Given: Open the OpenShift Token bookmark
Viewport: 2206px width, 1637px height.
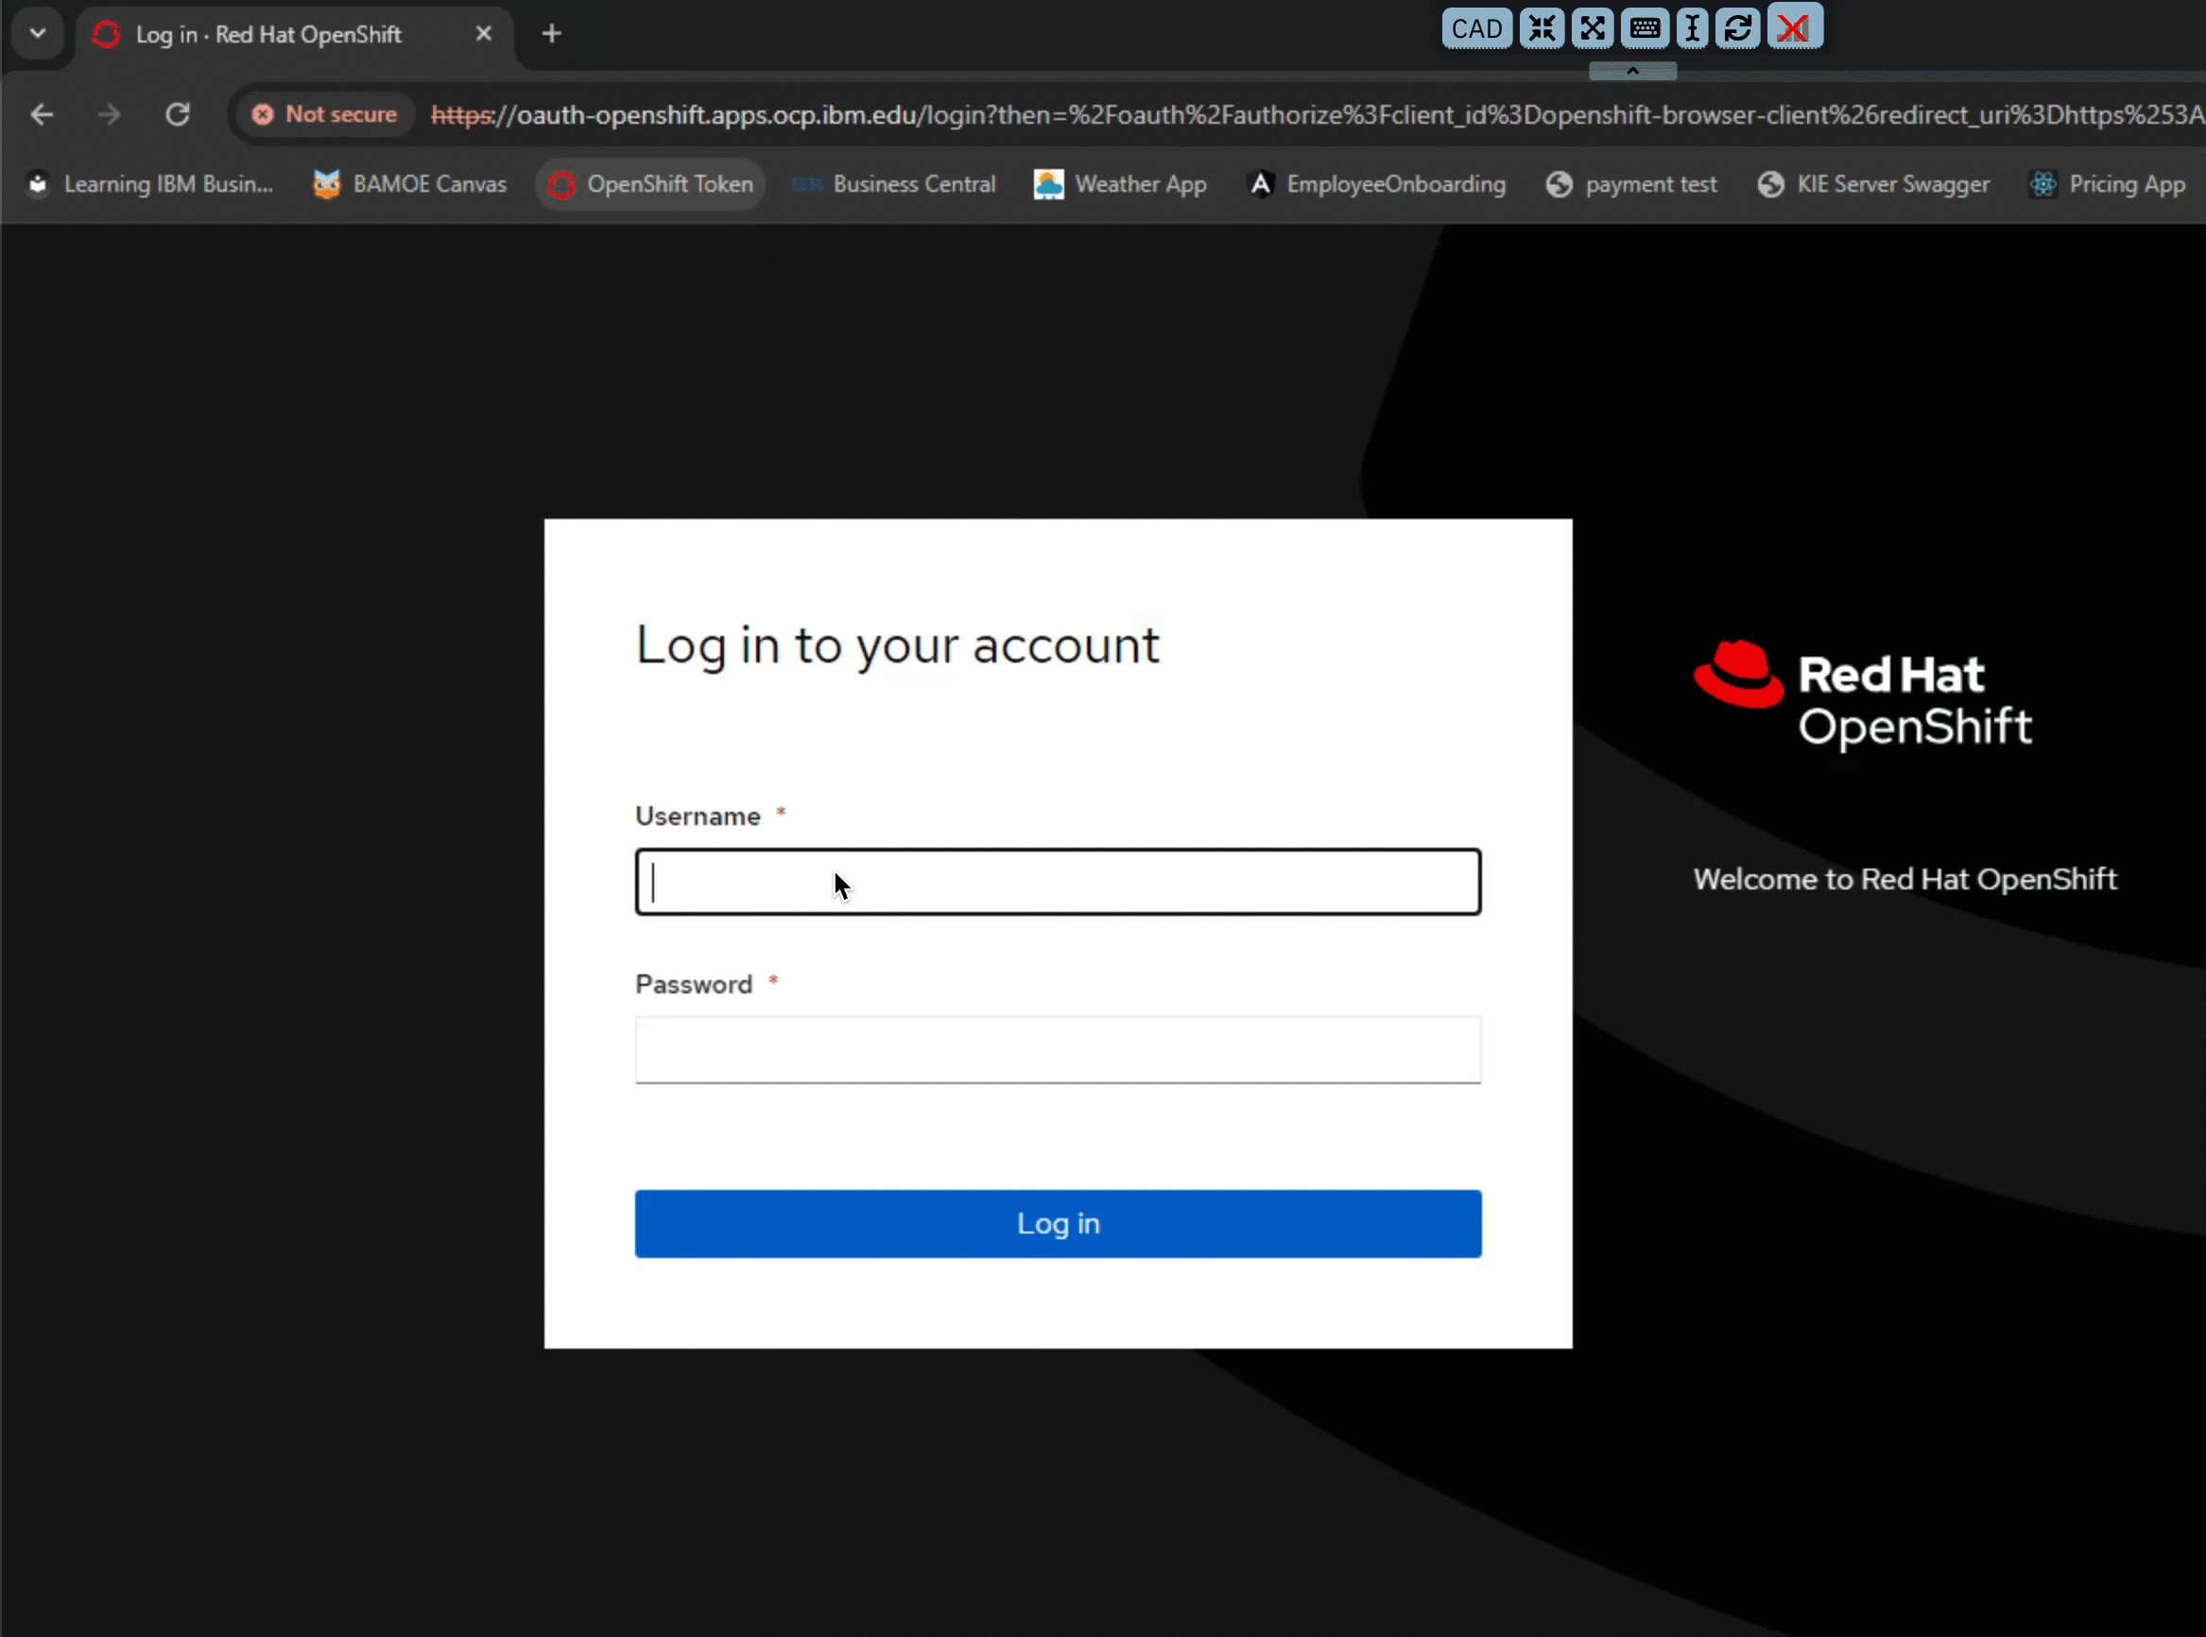Looking at the screenshot, I should pyautogui.click(x=650, y=184).
